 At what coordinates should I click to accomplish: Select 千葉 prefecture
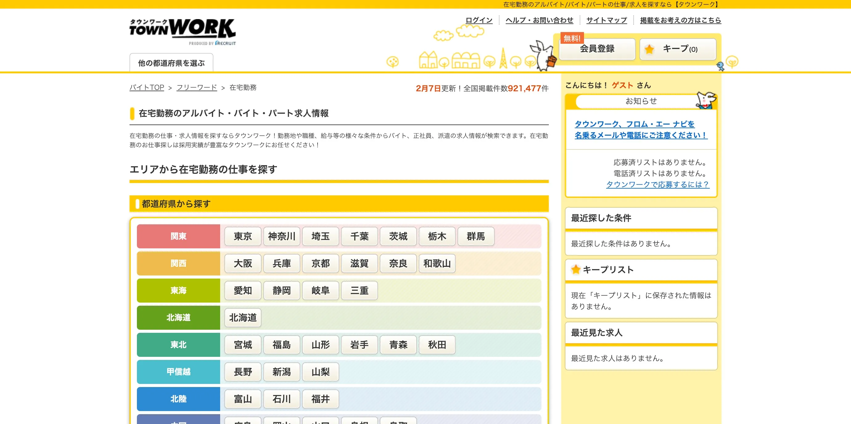click(x=360, y=236)
